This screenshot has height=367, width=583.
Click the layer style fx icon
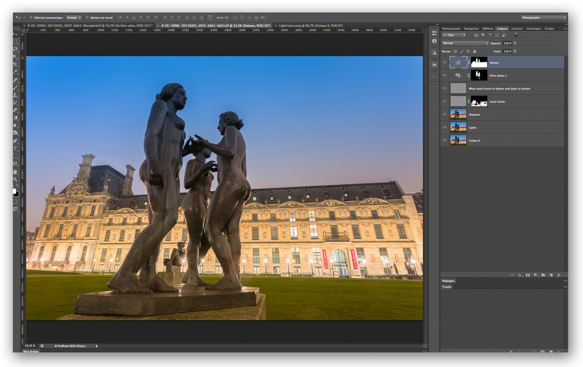click(520, 275)
